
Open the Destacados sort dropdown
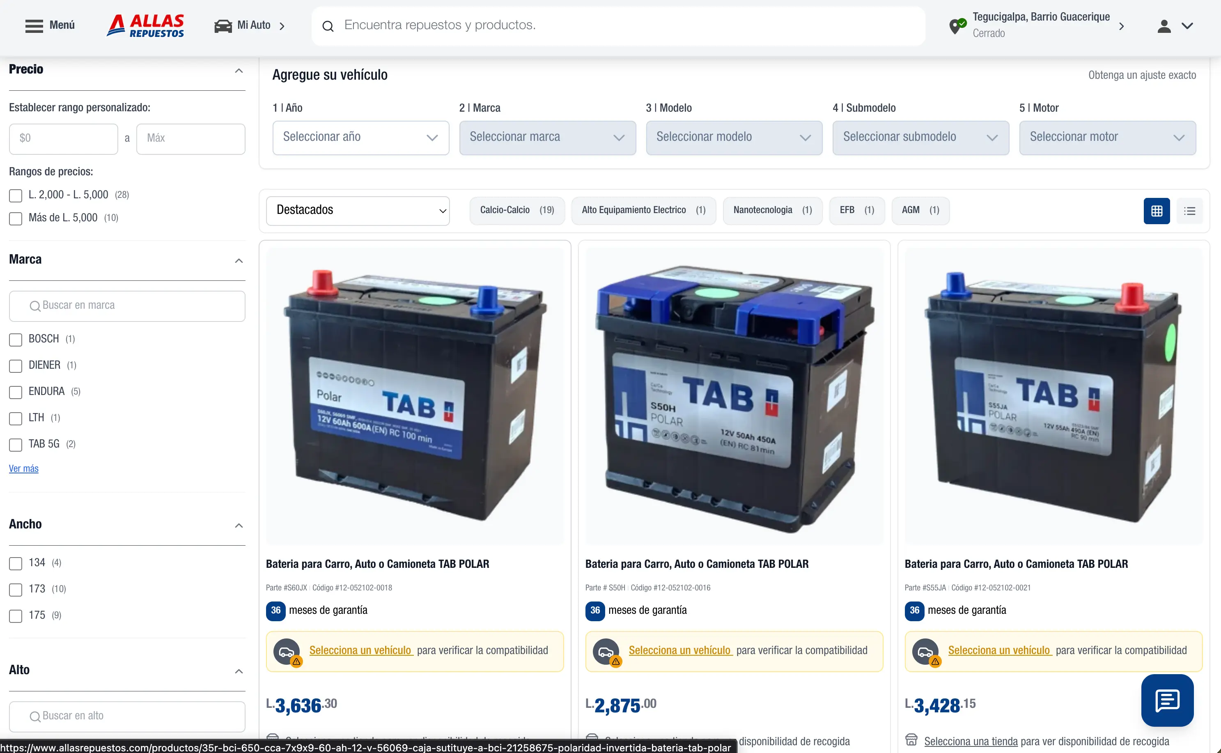pos(358,211)
